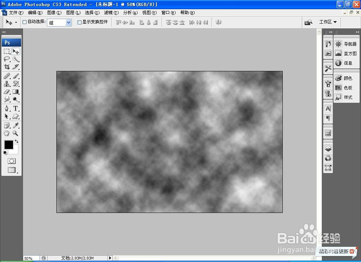The height and width of the screenshot is (262, 361).
Task: Change the screen mode button
Action: 12,170
